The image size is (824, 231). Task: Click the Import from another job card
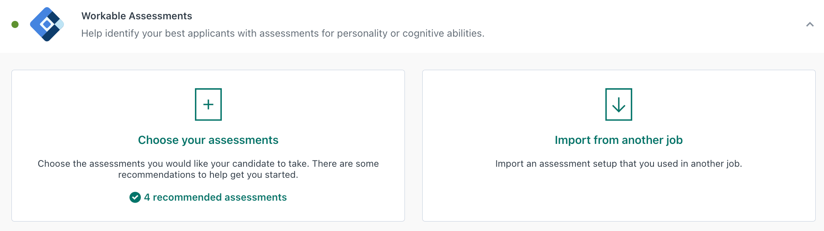coord(618,145)
